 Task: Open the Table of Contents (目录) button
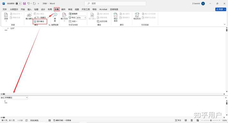pos(6,17)
